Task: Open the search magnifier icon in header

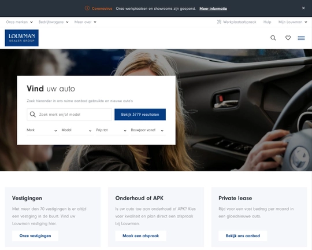Action: [x=273, y=38]
